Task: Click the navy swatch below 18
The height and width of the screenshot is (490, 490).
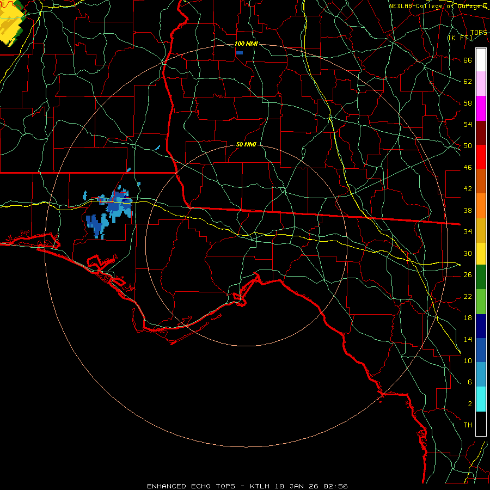Action: coord(481,326)
